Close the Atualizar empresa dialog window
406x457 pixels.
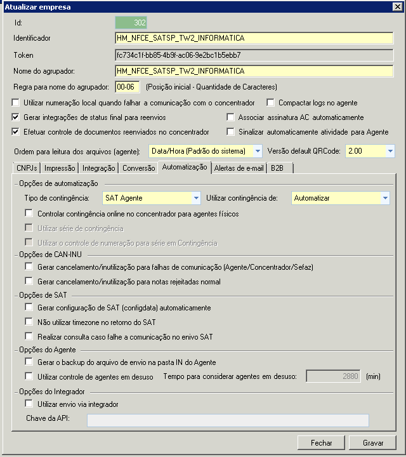397,7
